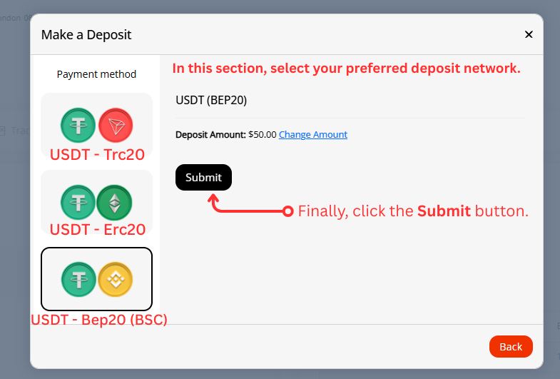The width and height of the screenshot is (560, 379).
Task: Open the Change Amount link
Action: click(x=313, y=134)
